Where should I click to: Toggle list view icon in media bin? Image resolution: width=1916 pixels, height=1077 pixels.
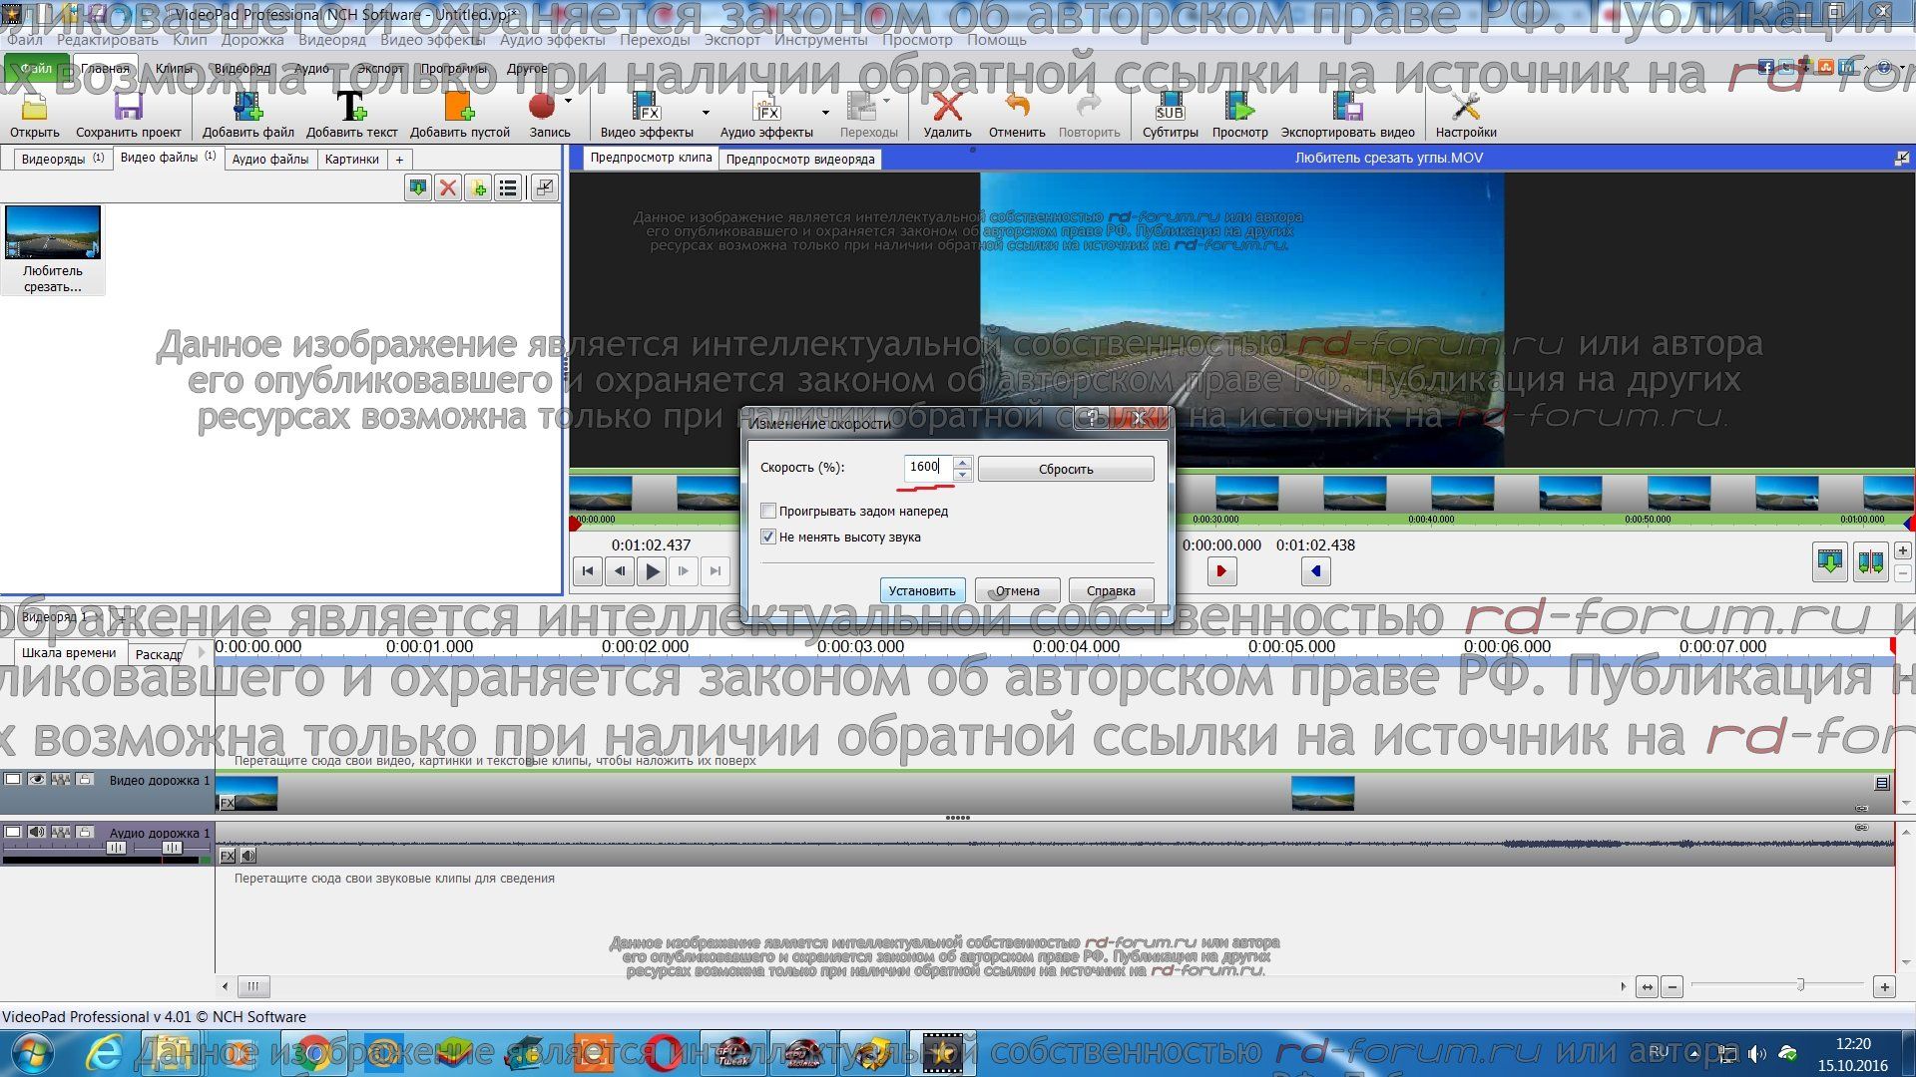coord(508,187)
